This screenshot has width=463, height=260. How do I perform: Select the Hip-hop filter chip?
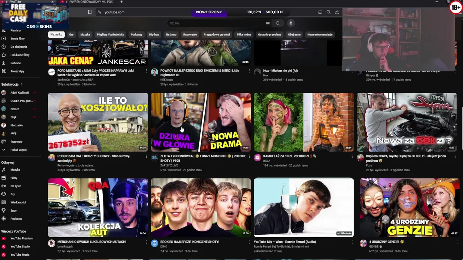point(154,35)
